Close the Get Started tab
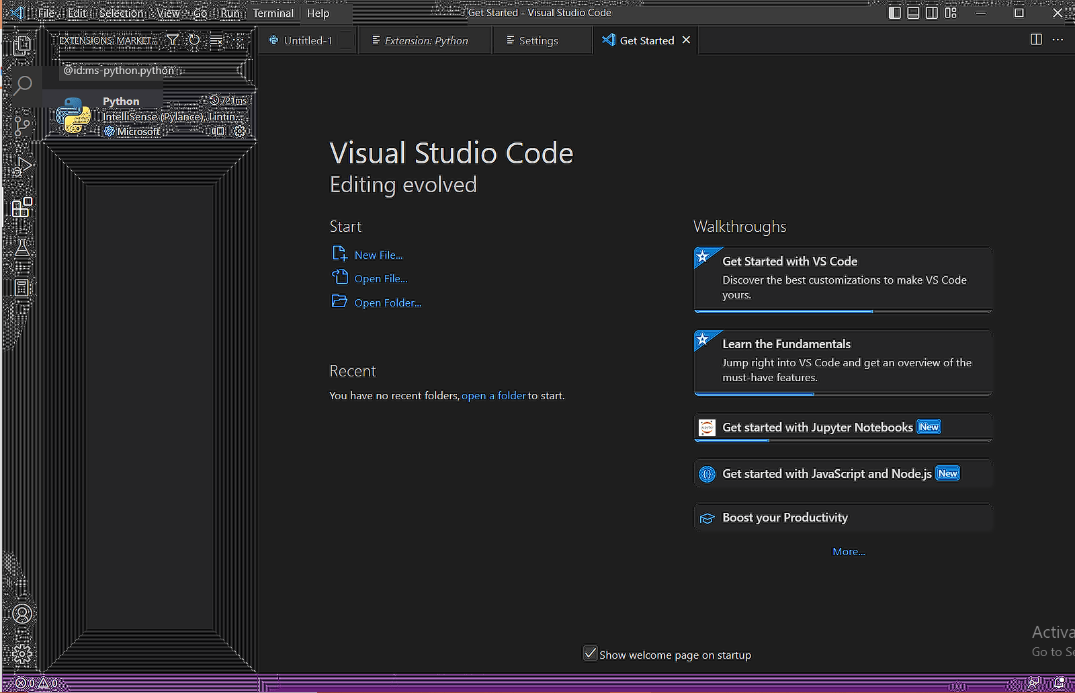Screen dimensions: 1075x693 686,40
